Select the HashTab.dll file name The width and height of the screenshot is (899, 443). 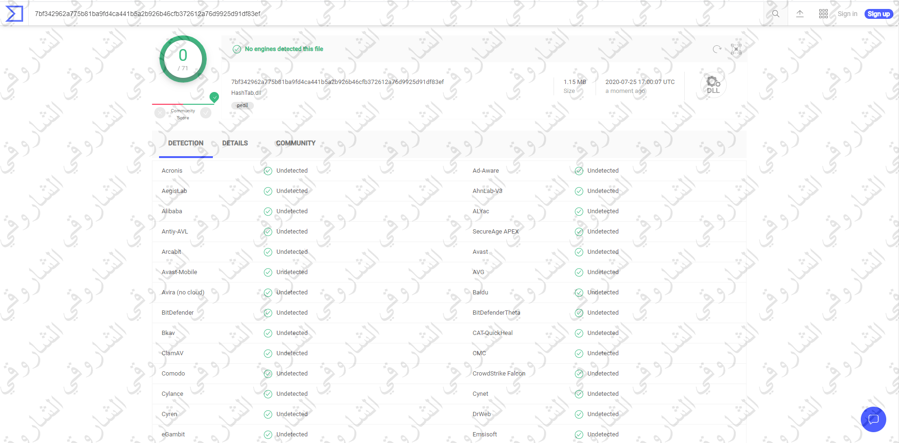246,93
